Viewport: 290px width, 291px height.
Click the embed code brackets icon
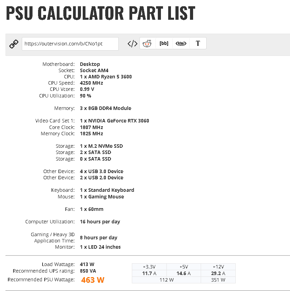click(x=133, y=44)
